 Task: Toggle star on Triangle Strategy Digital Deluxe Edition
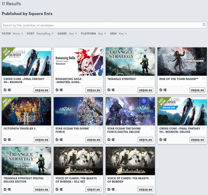pos(48,178)
